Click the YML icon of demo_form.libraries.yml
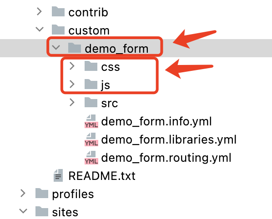 point(91,139)
